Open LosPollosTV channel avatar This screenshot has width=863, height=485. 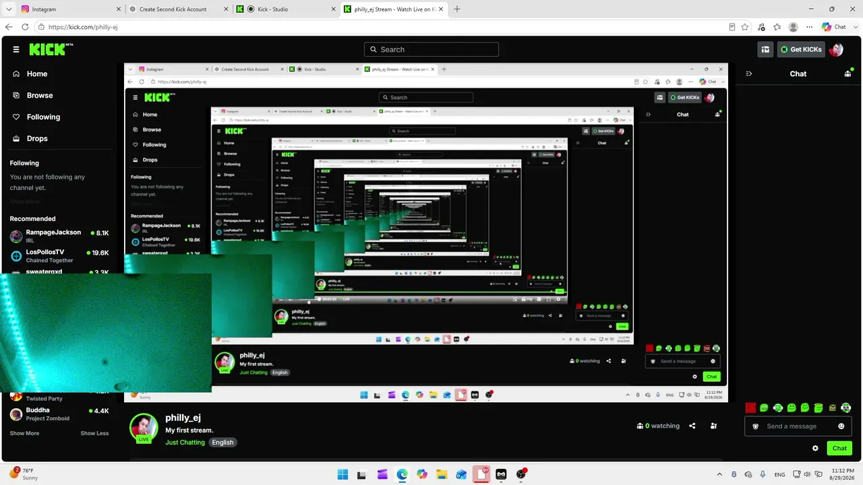(16, 256)
